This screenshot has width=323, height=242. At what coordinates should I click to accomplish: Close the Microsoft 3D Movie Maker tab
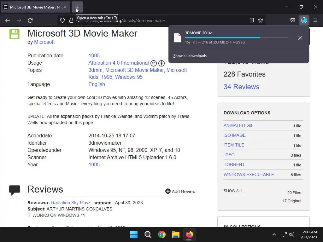[x=65, y=7]
